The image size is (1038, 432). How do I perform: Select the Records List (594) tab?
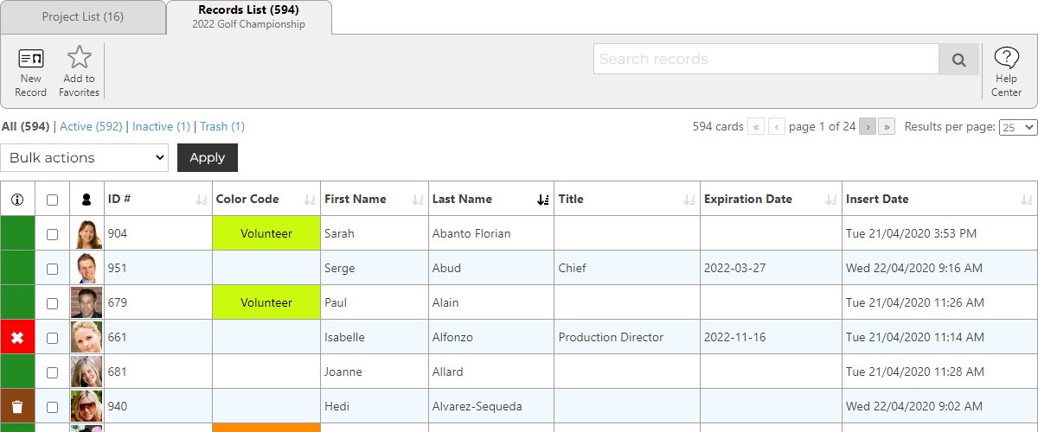click(249, 16)
